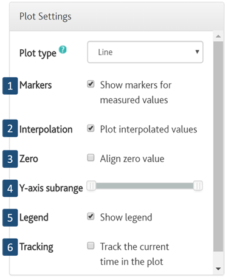Screen dimensions: 226x277
Task: Click the dropdown arrow beside Line
Action: pos(197,52)
